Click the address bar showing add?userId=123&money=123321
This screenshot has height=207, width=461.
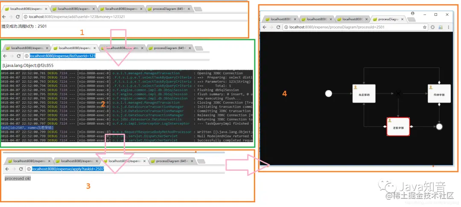pyautogui.click(x=135, y=17)
